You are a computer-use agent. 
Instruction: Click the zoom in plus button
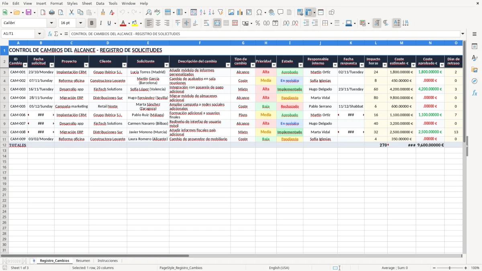pyautogui.click(x=466, y=268)
